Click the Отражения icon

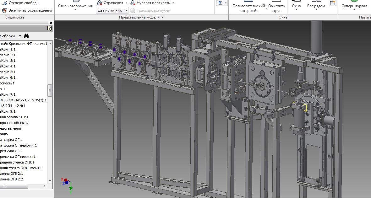click(100, 3)
